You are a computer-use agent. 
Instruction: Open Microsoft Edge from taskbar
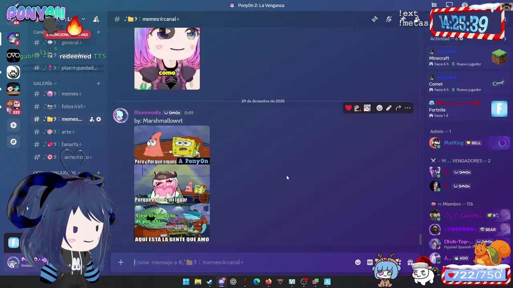pyautogui.click(x=256, y=282)
